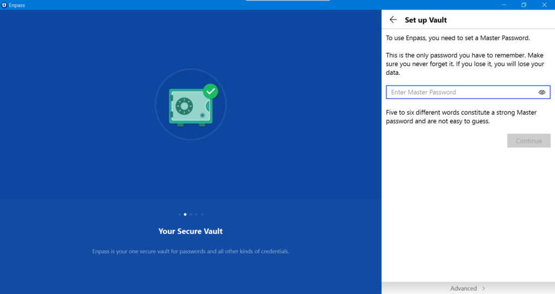This screenshot has height=294, width=555.
Task: Click the 'Your Secure Vault' heading
Action: coord(190,231)
